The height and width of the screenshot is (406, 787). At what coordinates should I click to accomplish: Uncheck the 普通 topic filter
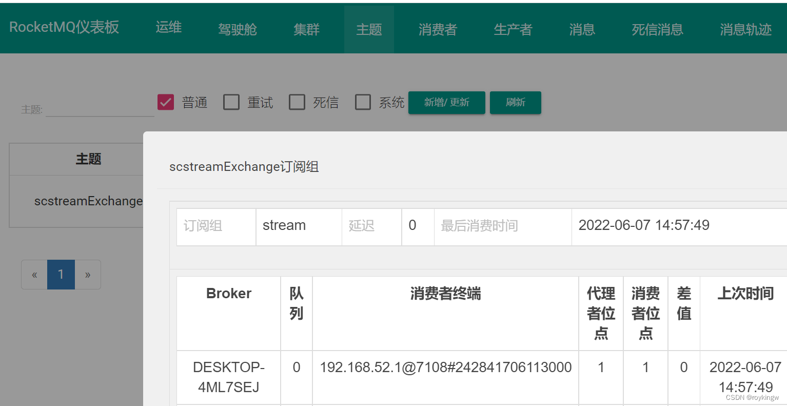tap(165, 102)
